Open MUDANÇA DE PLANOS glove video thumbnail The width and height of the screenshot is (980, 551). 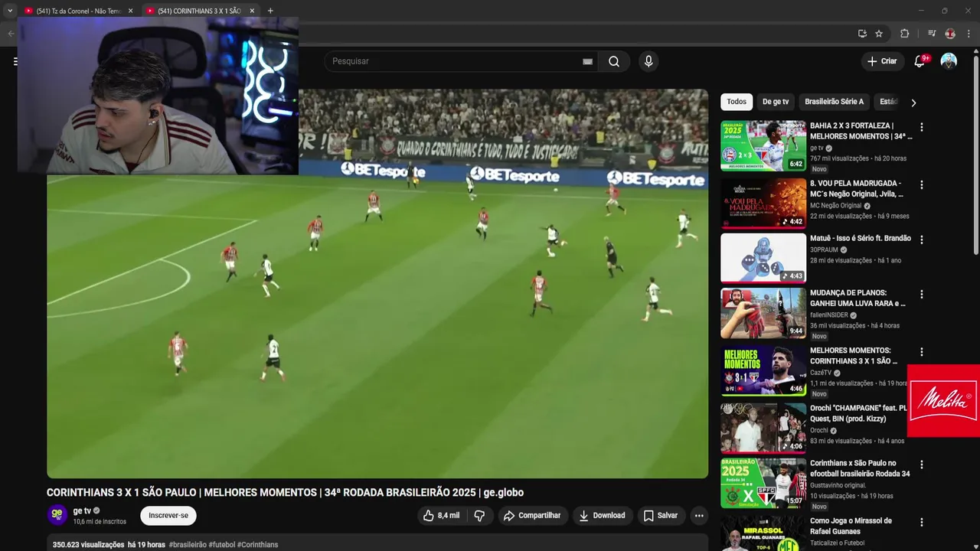[x=763, y=313]
